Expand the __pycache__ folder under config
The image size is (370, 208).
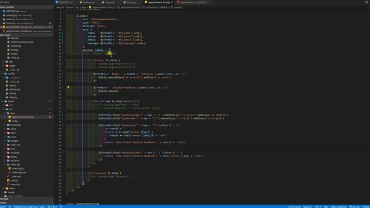(x=16, y=77)
